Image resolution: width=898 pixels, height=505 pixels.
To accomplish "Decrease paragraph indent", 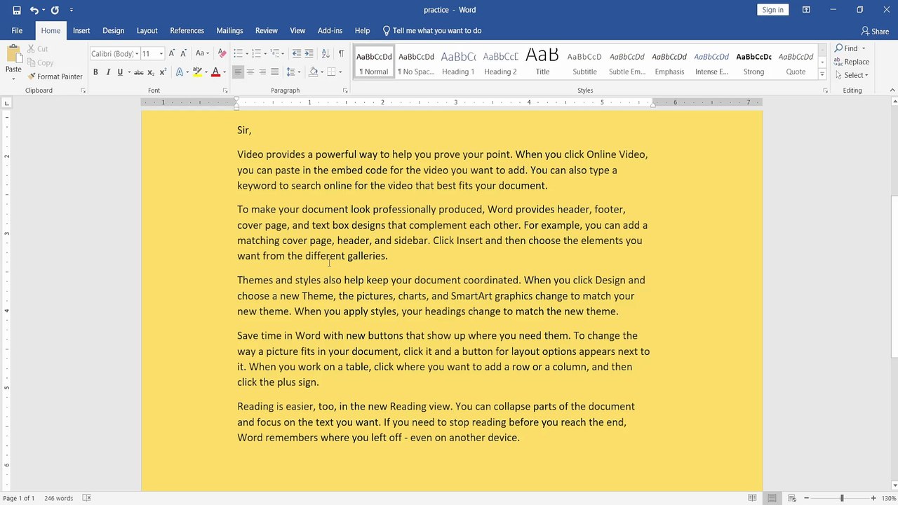I will tap(297, 53).
